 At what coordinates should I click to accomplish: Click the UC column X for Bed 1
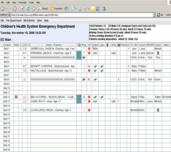128,49
